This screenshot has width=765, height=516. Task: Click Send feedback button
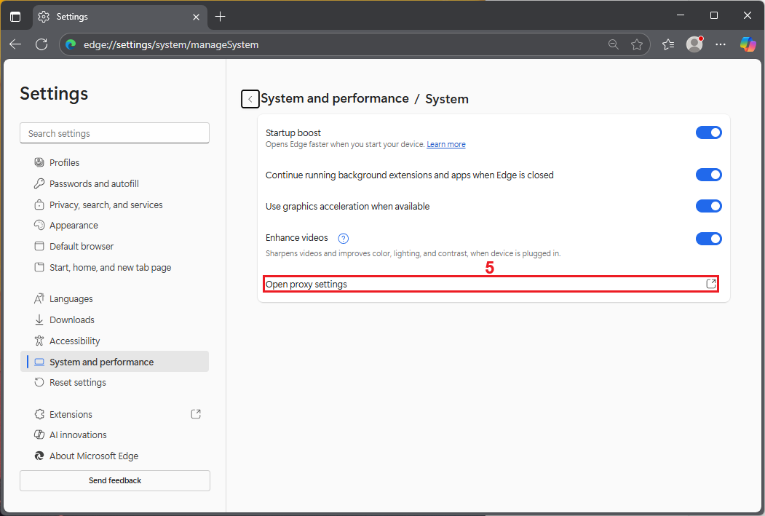pyautogui.click(x=115, y=480)
